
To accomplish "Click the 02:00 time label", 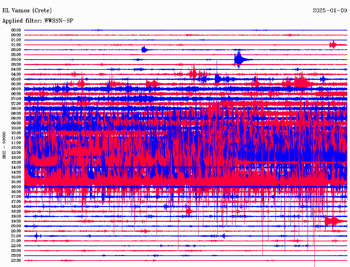I will click(x=16, y=50).
